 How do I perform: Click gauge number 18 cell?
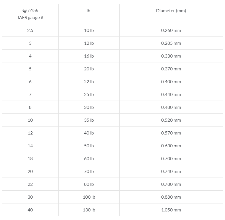tap(30, 159)
